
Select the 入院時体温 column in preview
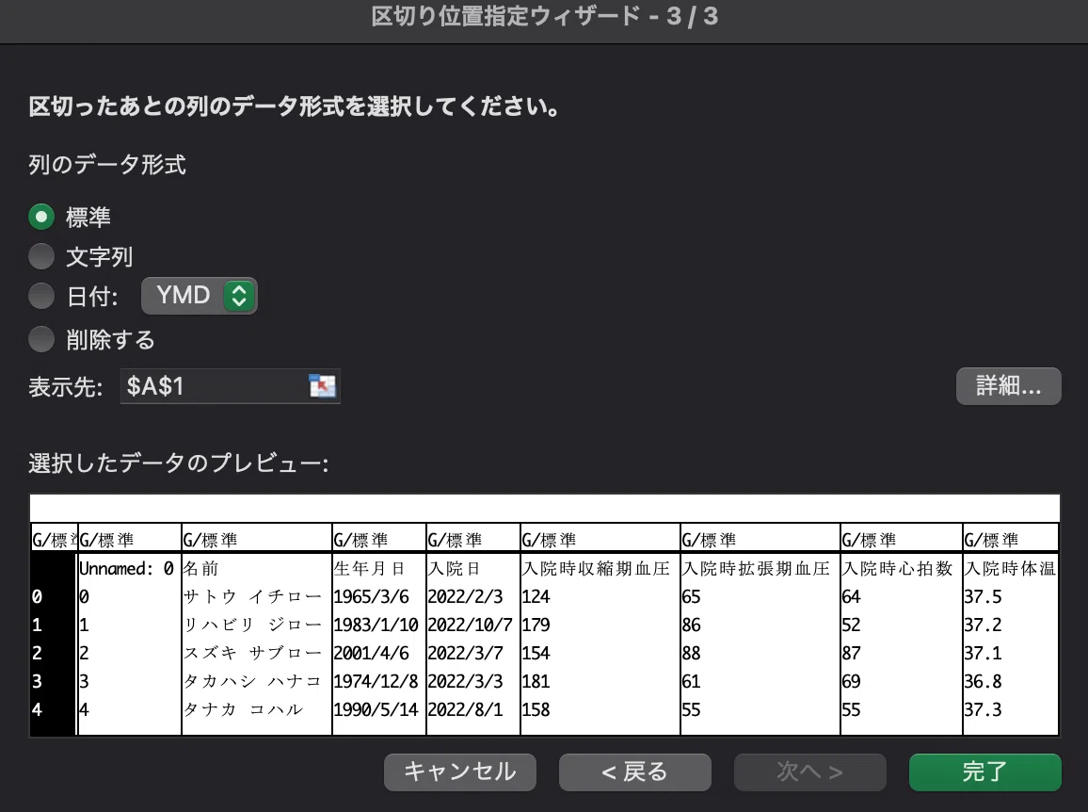click(x=1010, y=569)
